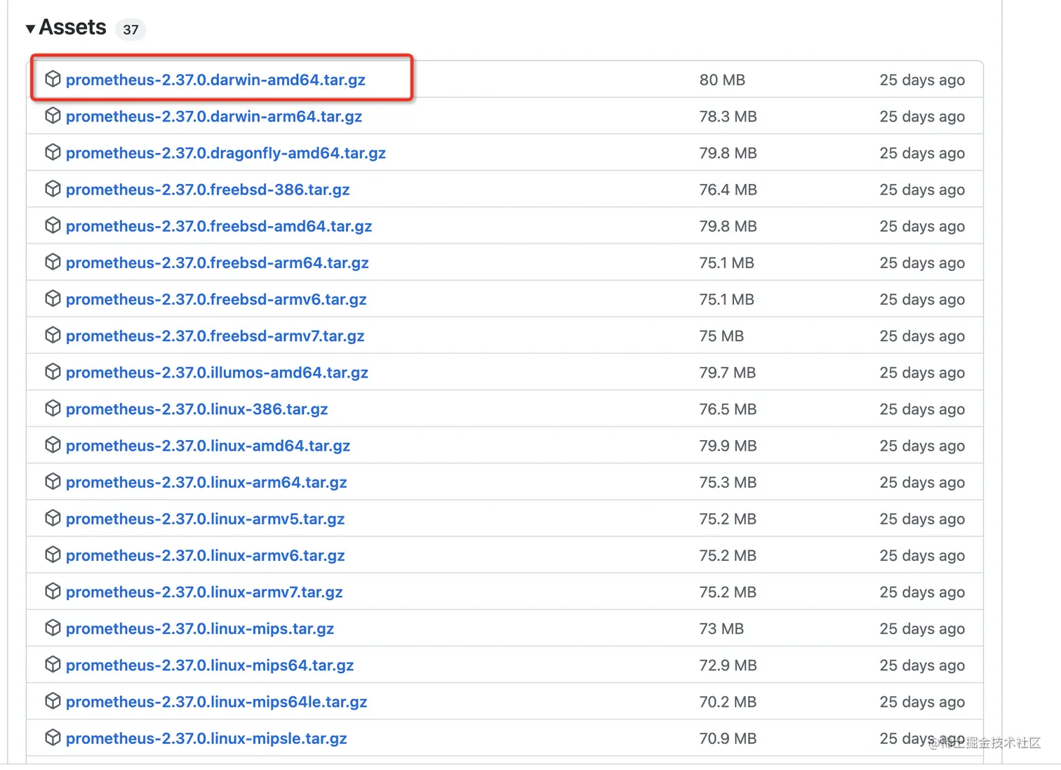Click package icon beside linux-mipsle tarball
1061x770 pixels.
(x=53, y=737)
